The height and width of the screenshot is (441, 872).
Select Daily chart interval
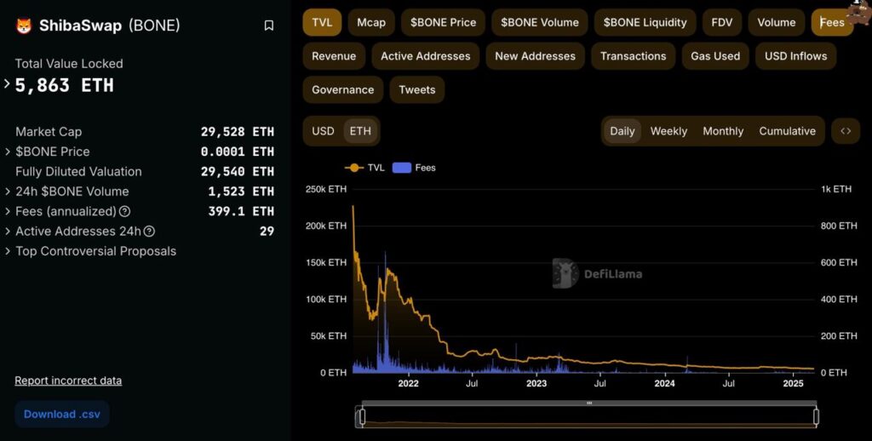pyautogui.click(x=622, y=131)
